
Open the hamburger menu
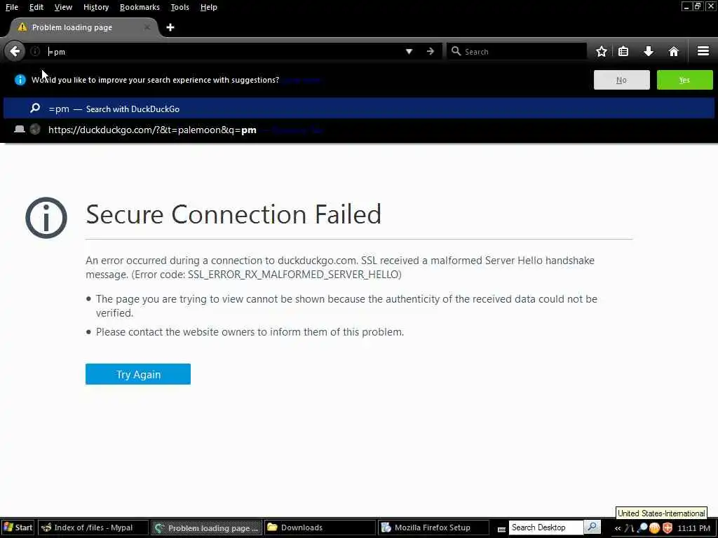pyautogui.click(x=703, y=51)
